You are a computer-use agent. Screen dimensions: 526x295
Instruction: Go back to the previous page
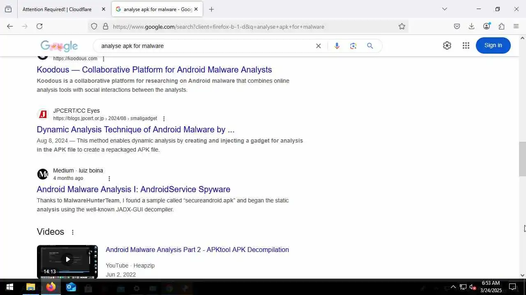[x=10, y=26]
